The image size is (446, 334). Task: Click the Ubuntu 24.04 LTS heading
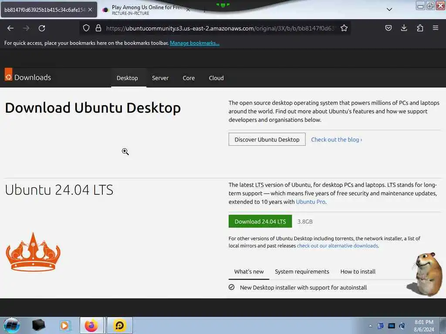tap(59, 190)
